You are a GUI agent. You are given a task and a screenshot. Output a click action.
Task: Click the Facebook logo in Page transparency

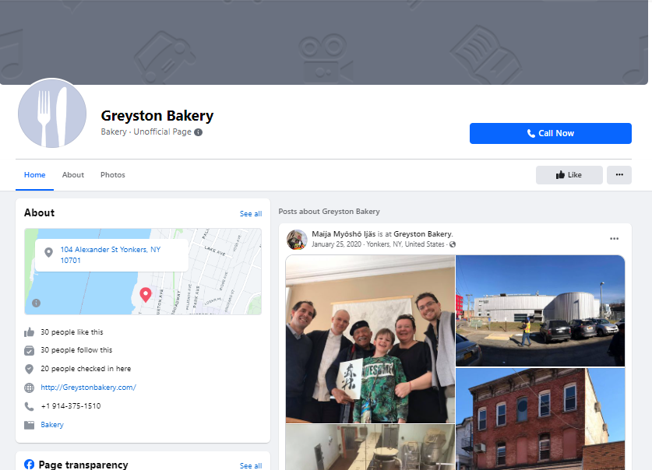(29, 465)
